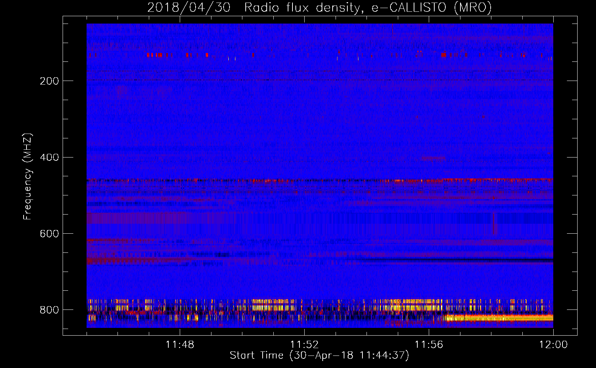
Task: Select the 11:56 time tick label
Action: coord(429,344)
